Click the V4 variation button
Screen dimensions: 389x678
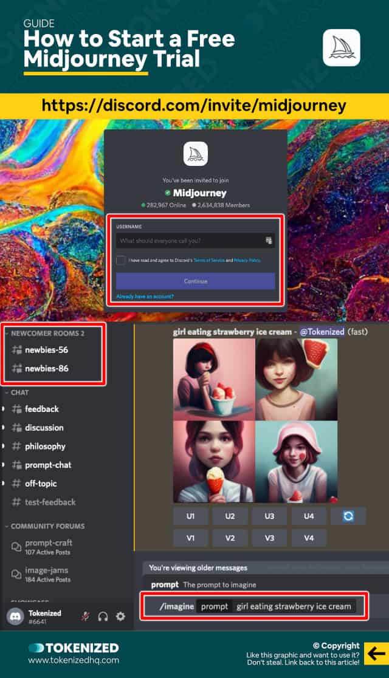(x=309, y=538)
